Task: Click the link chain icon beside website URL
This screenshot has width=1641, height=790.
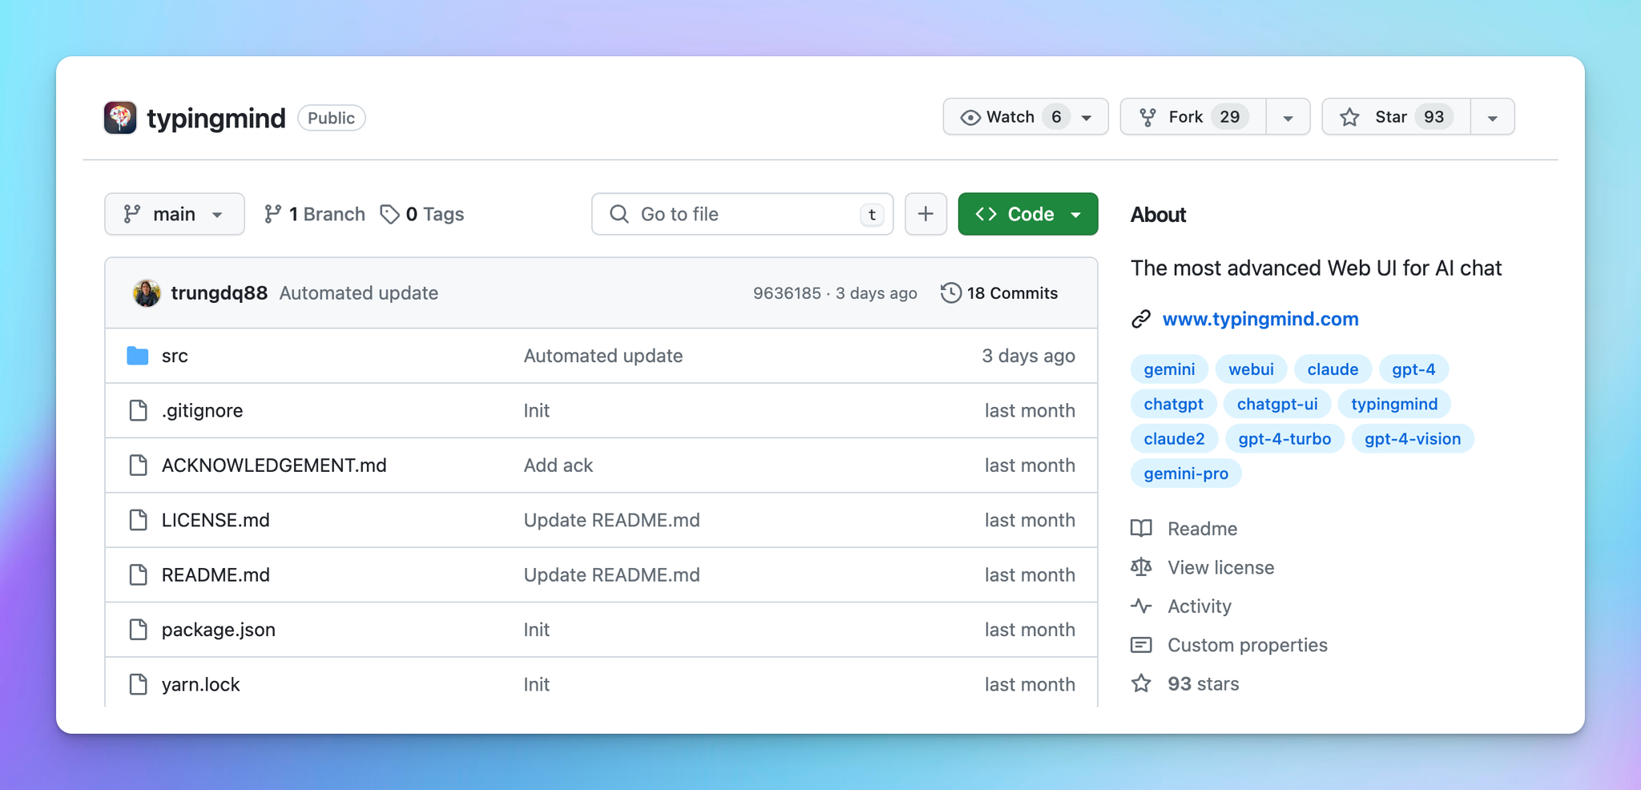Action: (1141, 319)
